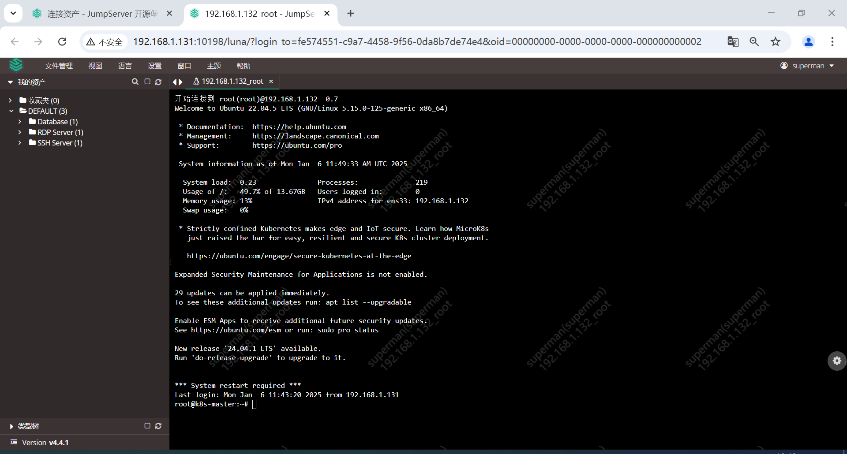The height and width of the screenshot is (454, 847).
Task: Click the zoom magnifier icon in address bar
Action: click(754, 42)
